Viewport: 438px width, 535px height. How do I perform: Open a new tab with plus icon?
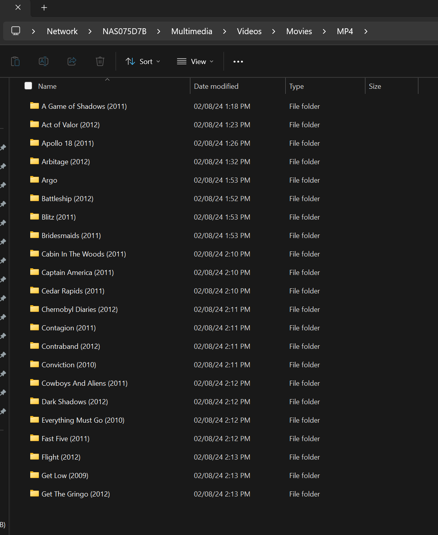[x=44, y=8]
